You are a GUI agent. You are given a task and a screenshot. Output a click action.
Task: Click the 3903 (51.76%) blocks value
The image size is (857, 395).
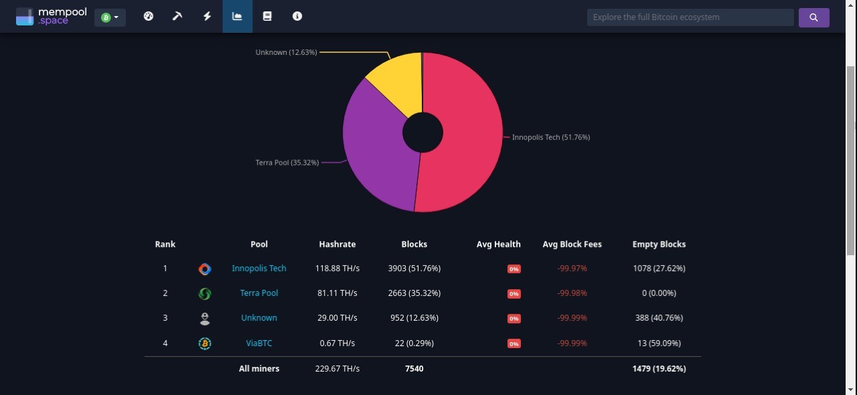[414, 268]
